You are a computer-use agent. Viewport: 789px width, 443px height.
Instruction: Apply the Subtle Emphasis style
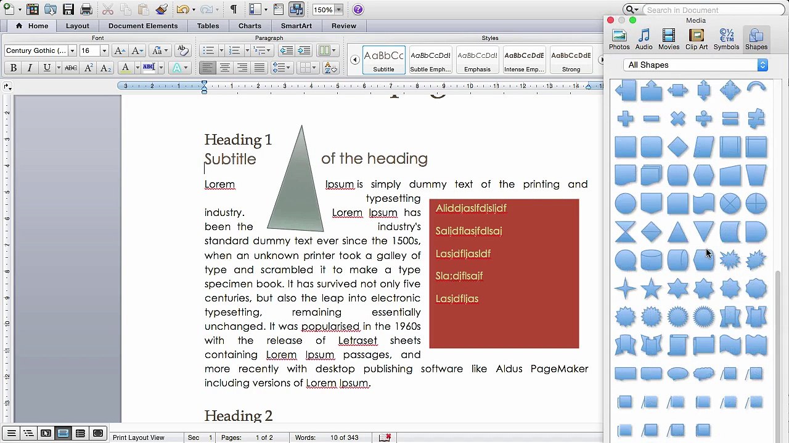[x=430, y=60]
